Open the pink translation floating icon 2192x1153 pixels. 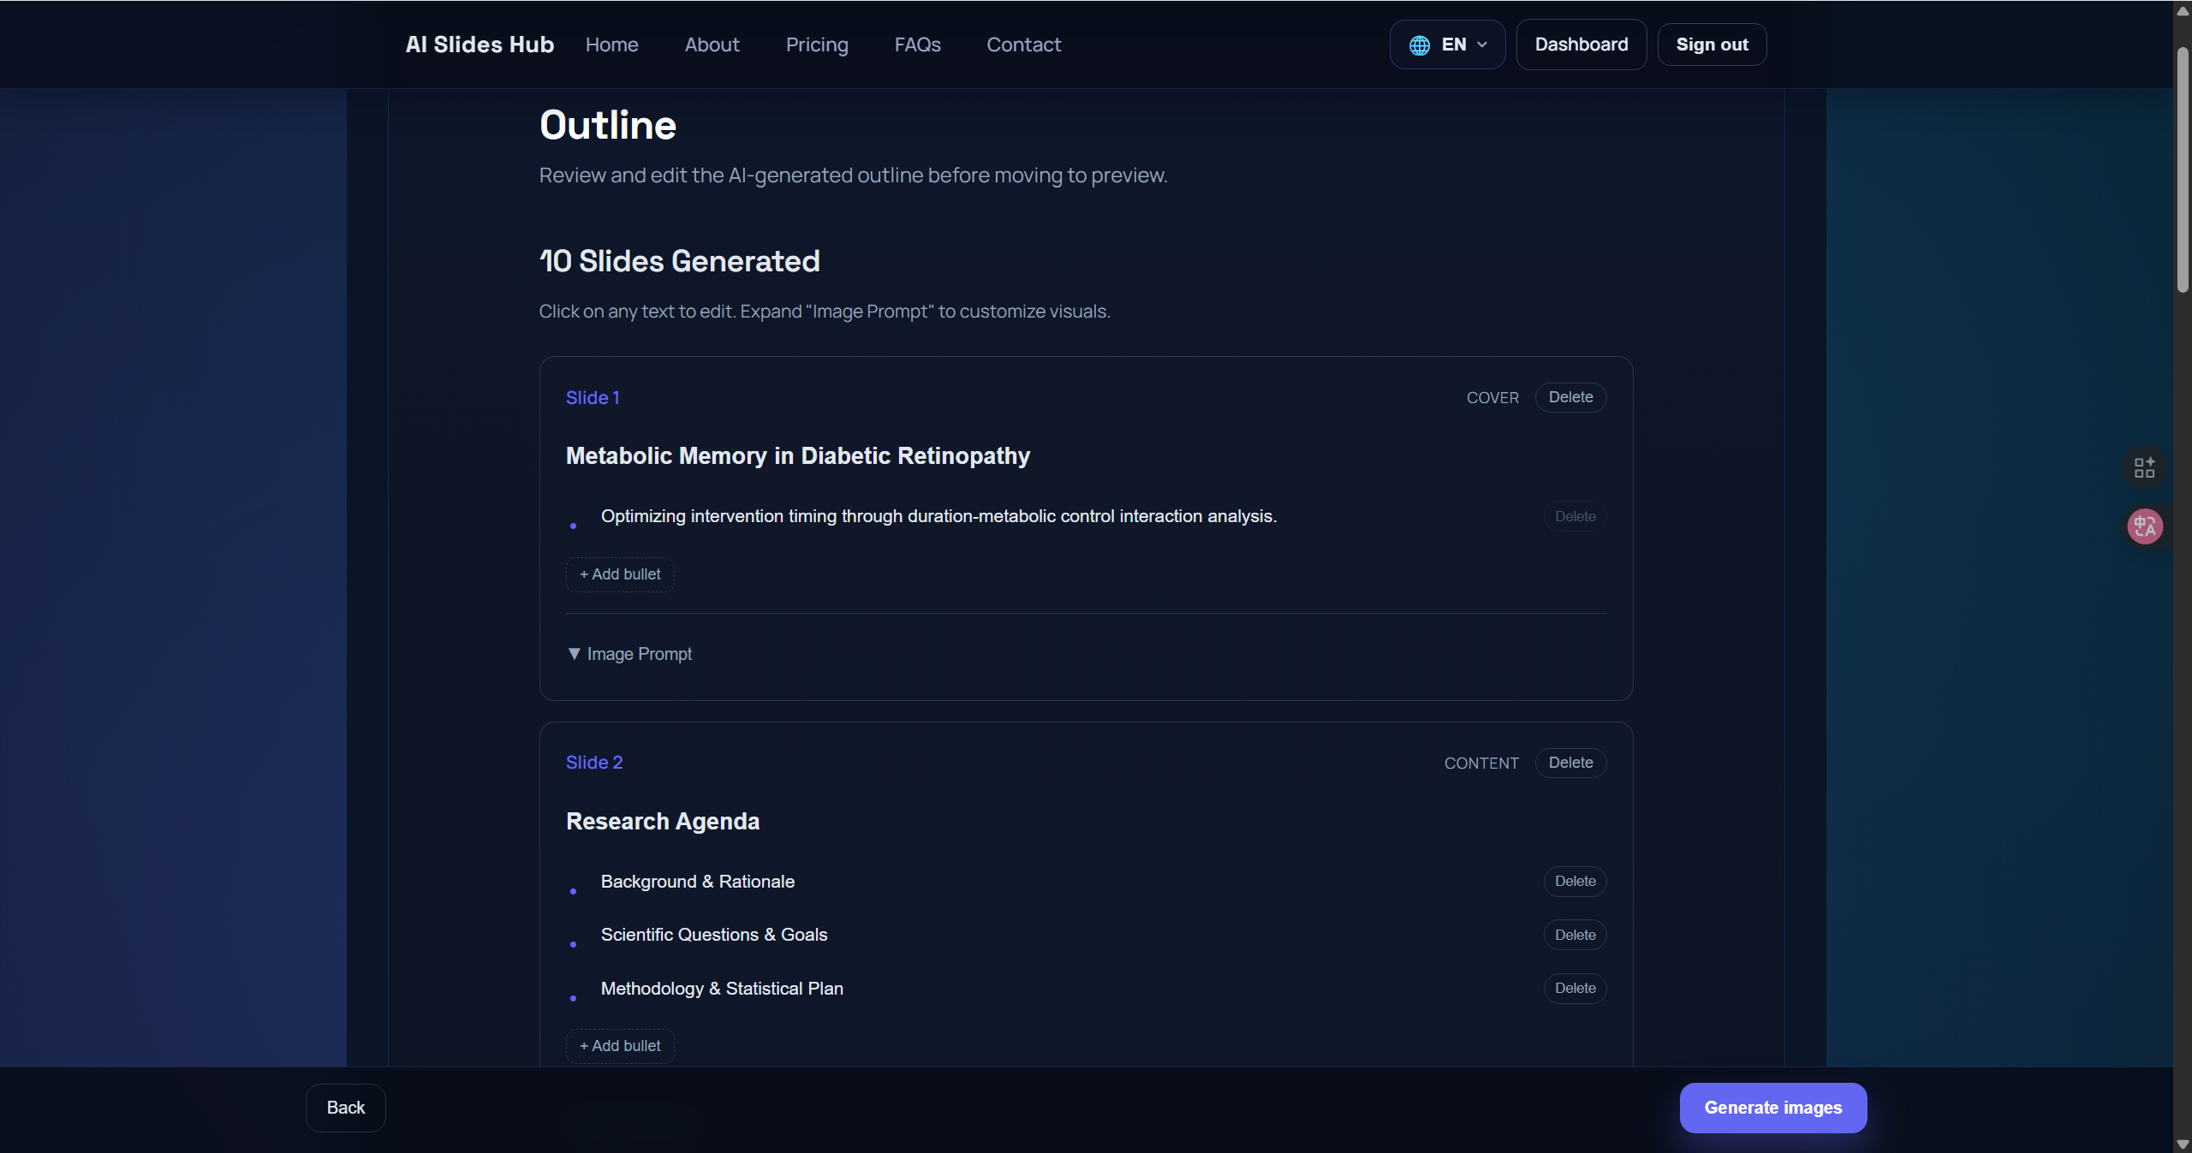coord(2145,526)
